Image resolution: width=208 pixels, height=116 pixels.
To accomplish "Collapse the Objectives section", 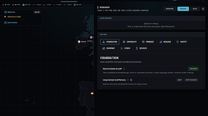I will pyautogui.click(x=5, y=12).
